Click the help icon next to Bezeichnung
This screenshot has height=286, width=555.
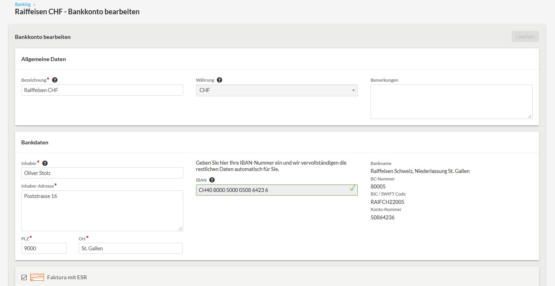pyautogui.click(x=55, y=80)
